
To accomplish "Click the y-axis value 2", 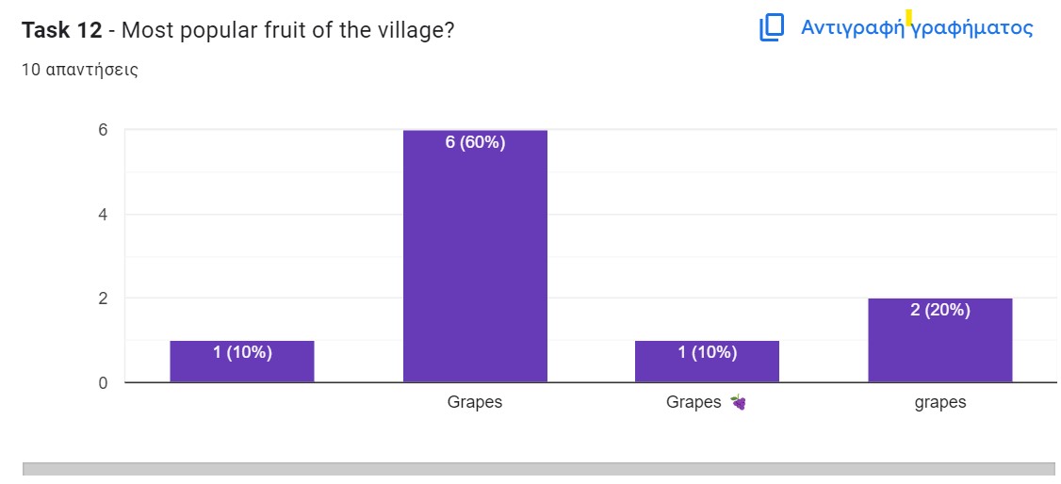I will click(x=103, y=298).
